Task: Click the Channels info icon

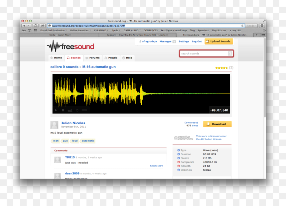Action: 178,170
